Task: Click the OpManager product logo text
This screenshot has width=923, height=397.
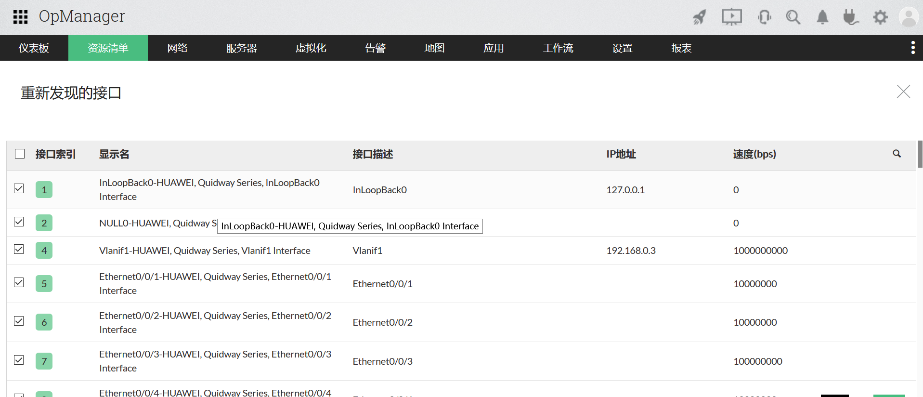Action: click(82, 16)
